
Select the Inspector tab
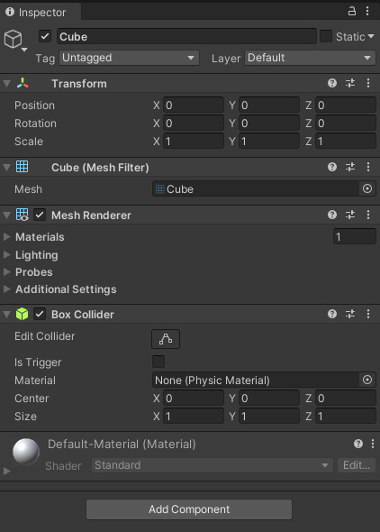[x=41, y=12]
